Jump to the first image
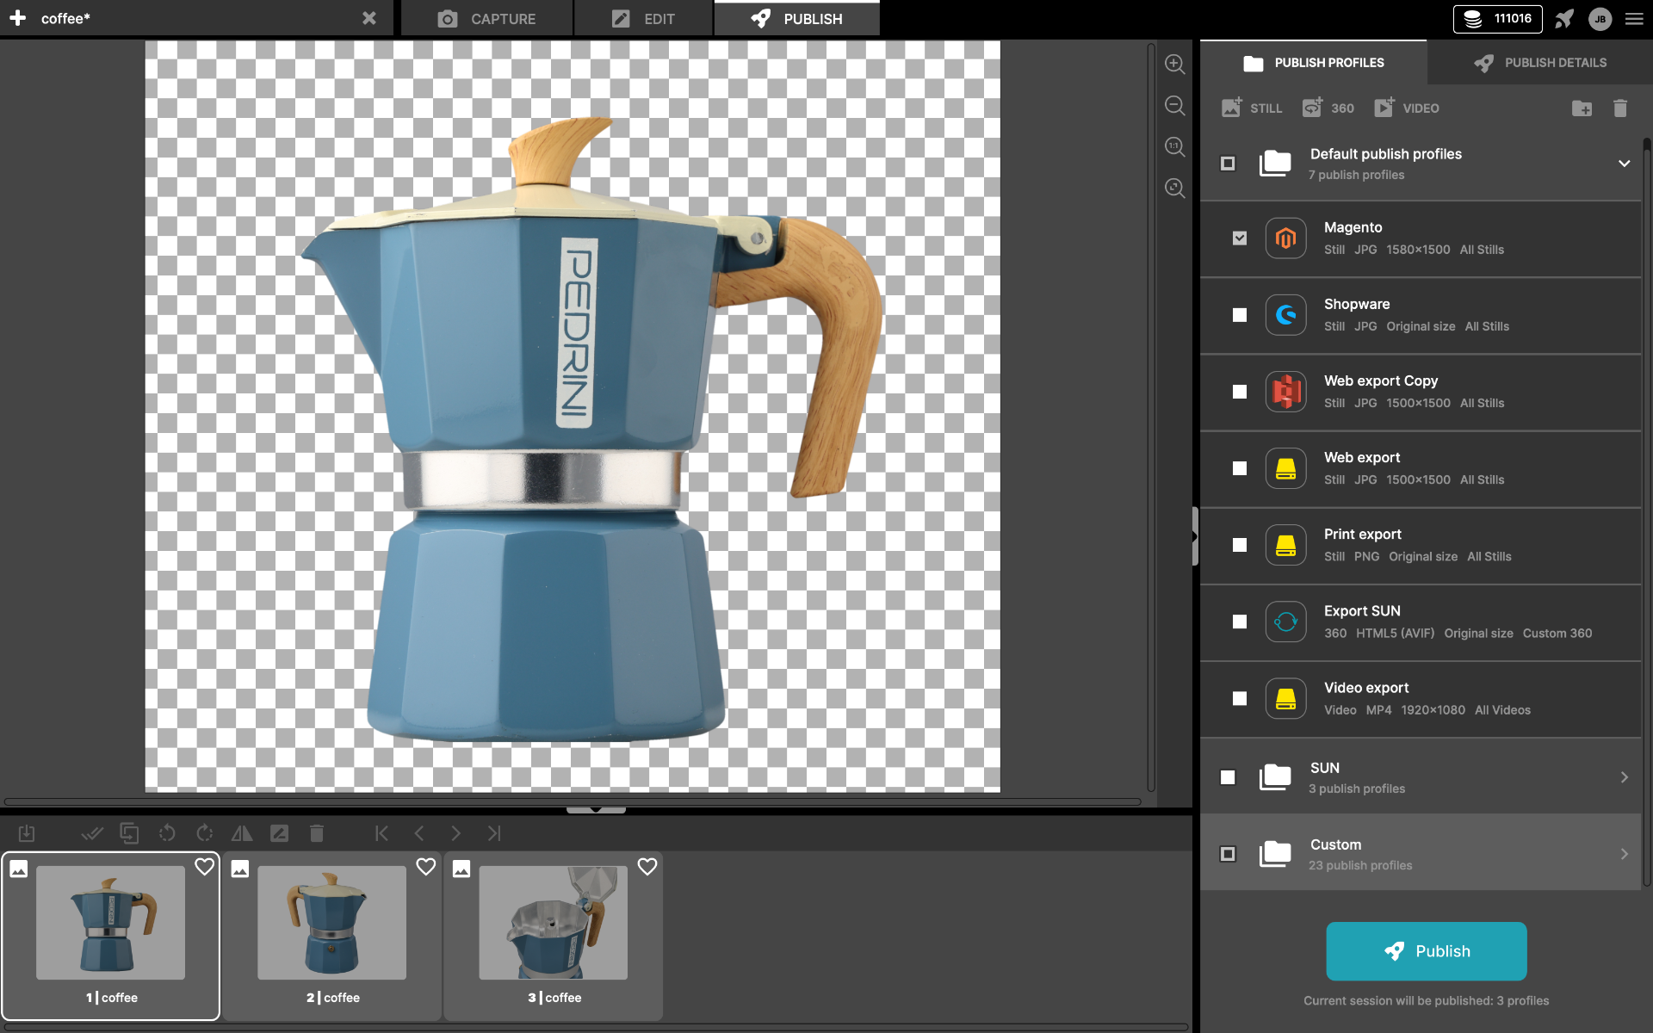Viewport: 1653px width, 1033px height. point(381,833)
